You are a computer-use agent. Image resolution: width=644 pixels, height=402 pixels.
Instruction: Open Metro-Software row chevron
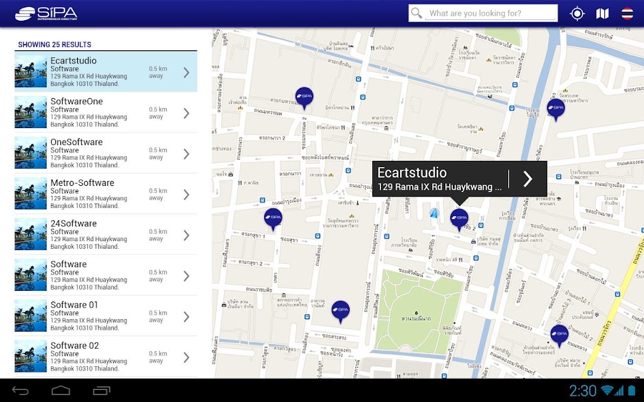click(186, 195)
